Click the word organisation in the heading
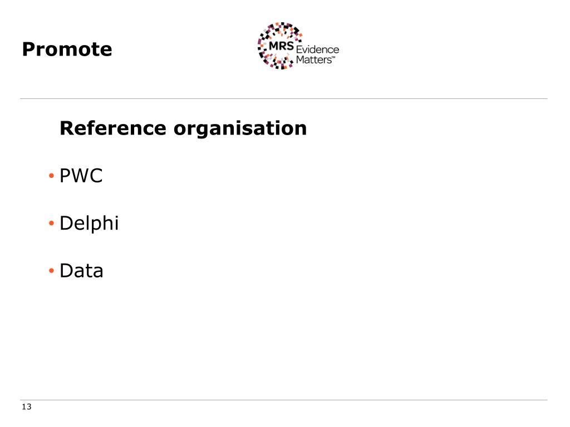The image size is (570, 427). point(240,128)
